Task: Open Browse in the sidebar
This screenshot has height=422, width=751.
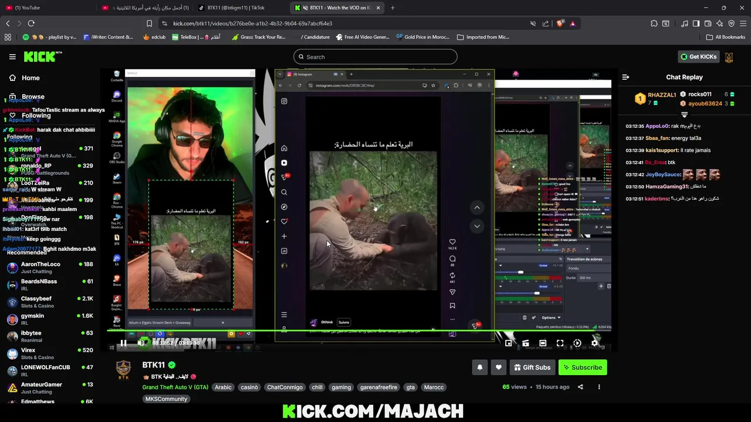Action: click(x=26, y=97)
